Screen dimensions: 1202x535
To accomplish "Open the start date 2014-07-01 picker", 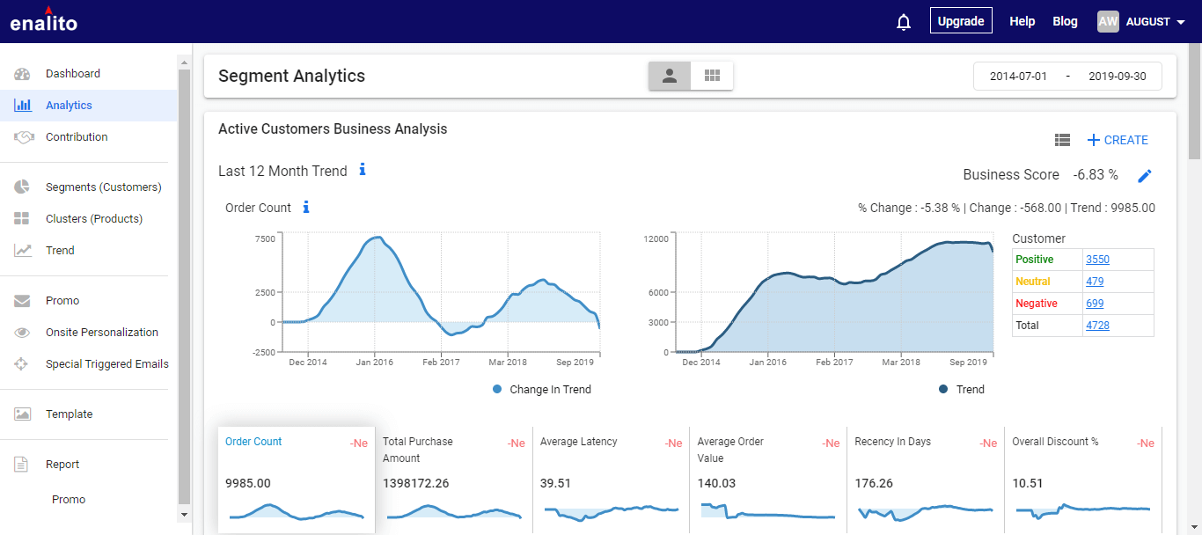I will (x=1018, y=77).
